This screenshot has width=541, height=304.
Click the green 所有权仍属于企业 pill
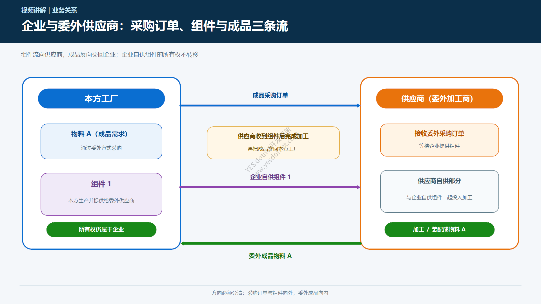pyautogui.click(x=101, y=230)
